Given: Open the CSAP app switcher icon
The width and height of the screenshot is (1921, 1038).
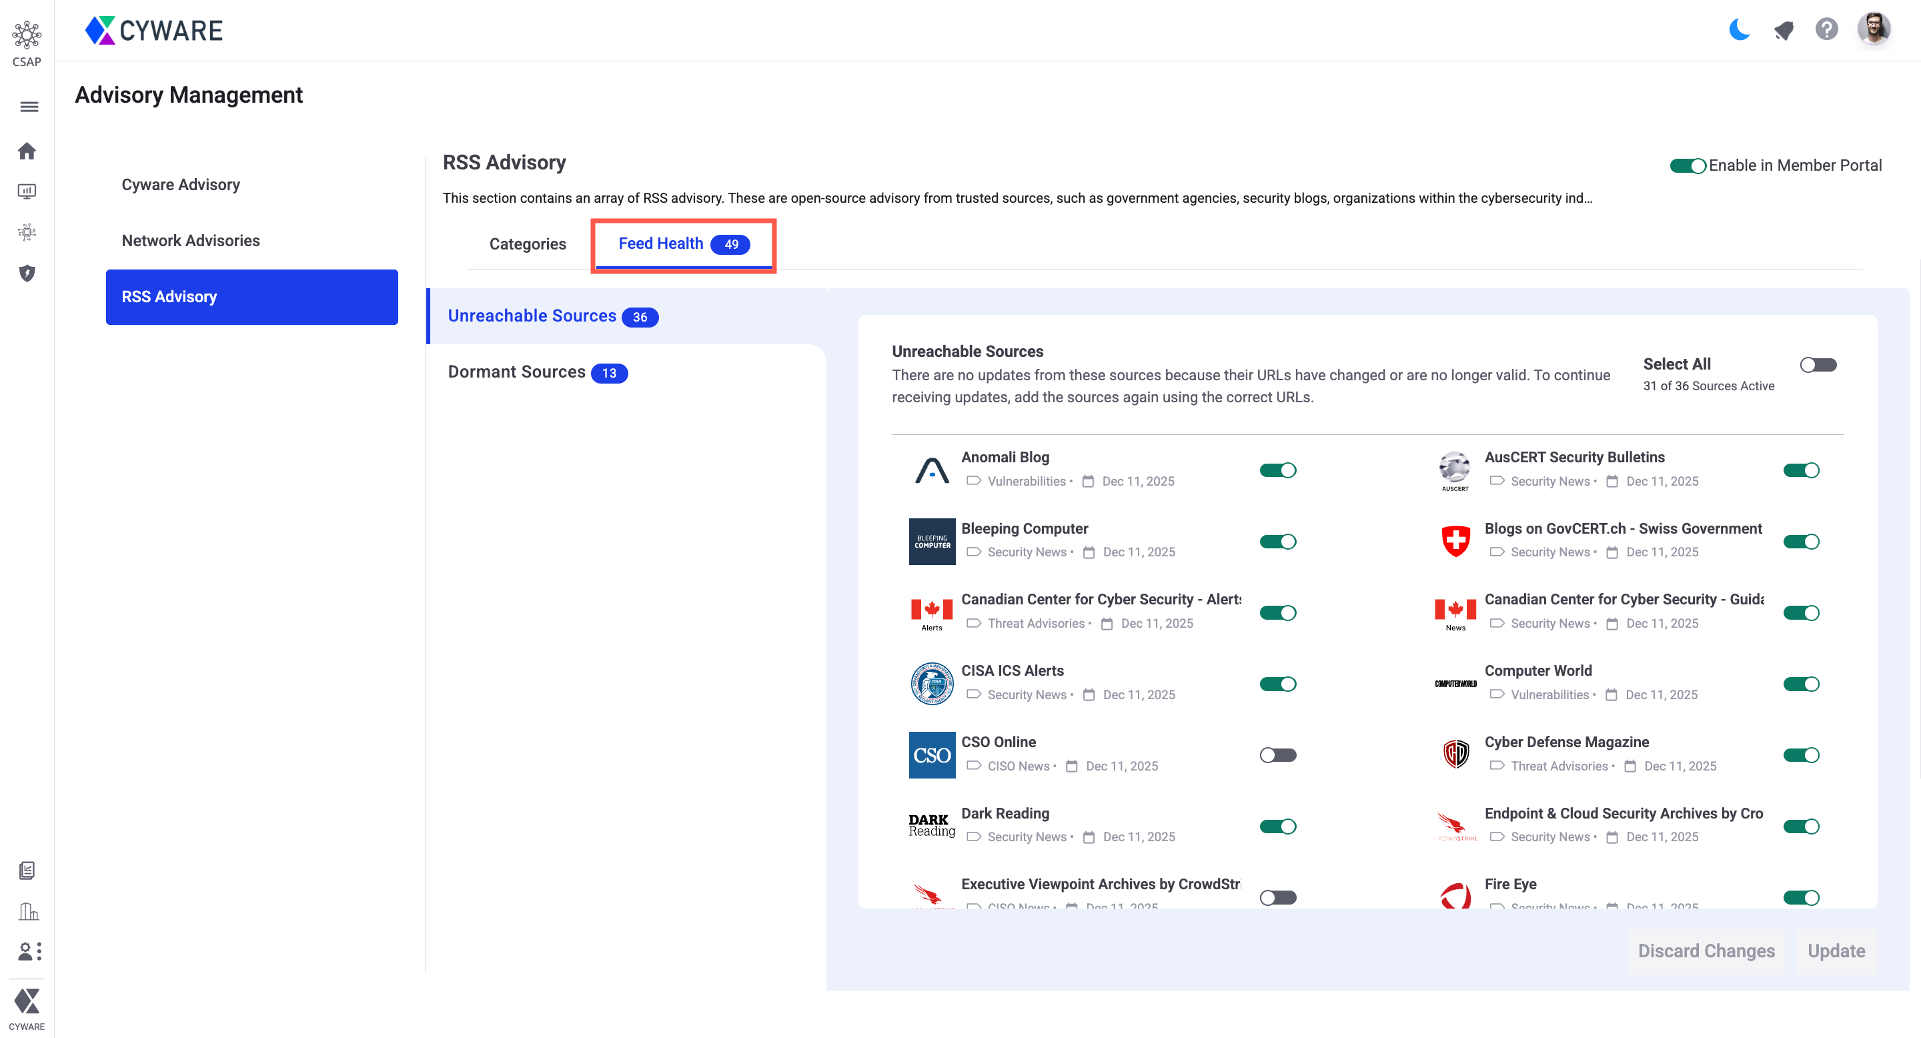Looking at the screenshot, I should [27, 34].
